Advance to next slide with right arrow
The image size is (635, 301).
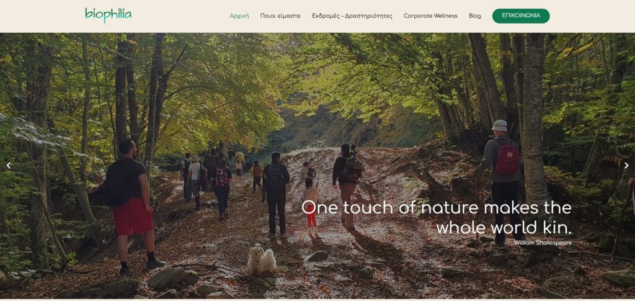tap(626, 165)
